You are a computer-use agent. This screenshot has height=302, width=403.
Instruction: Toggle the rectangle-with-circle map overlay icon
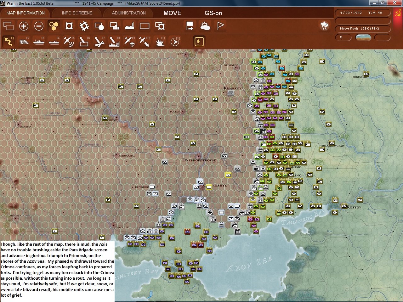coord(99,26)
